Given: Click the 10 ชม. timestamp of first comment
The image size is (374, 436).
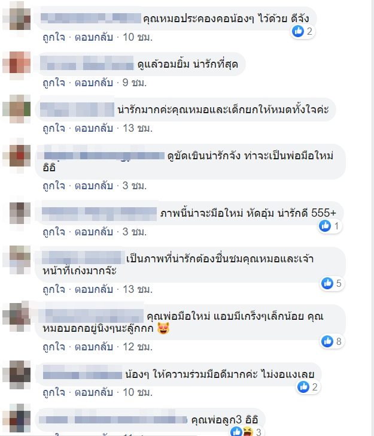Looking at the screenshot, I should (x=138, y=37).
